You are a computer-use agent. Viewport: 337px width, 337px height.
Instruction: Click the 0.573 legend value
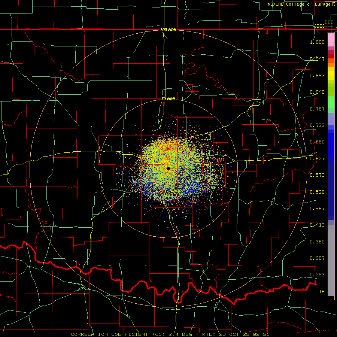pos(317,175)
